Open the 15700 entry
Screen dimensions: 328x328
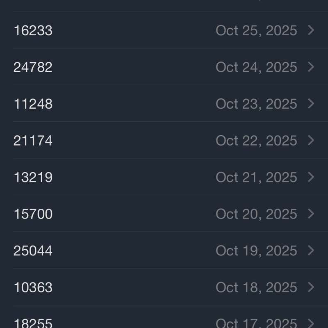click(x=33, y=214)
